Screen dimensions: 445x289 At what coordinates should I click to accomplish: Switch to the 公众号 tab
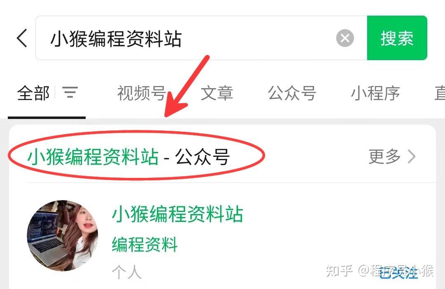click(292, 93)
